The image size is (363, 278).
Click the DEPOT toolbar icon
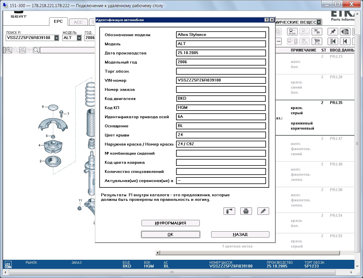(304, 32)
